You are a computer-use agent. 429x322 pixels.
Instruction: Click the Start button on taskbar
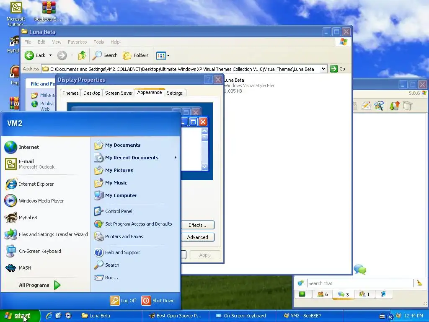click(x=20, y=316)
